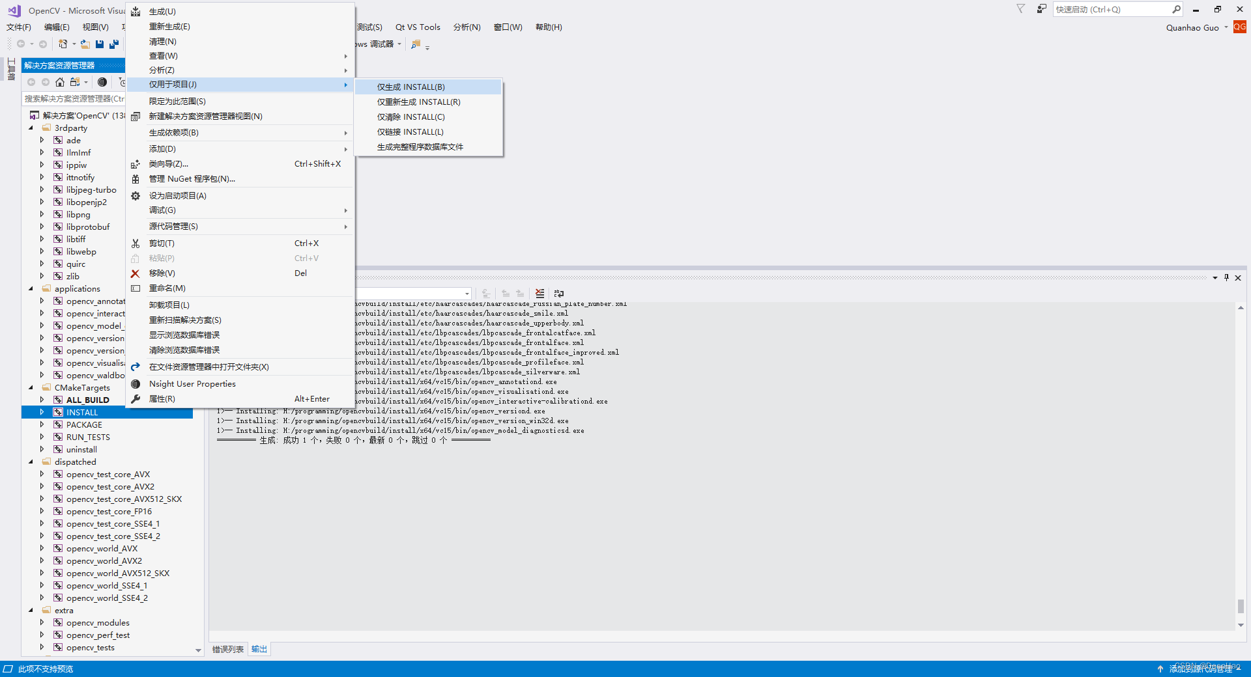Switch to the Error List (错误列表) tab

pyautogui.click(x=228, y=650)
